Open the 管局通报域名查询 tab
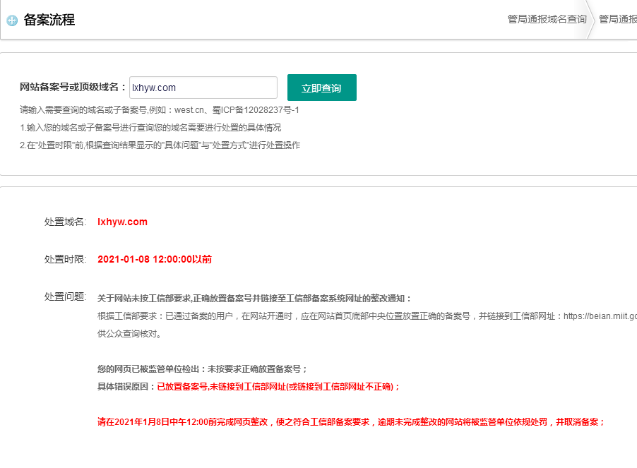Image resolution: width=637 pixels, height=468 pixels. pyautogui.click(x=546, y=20)
